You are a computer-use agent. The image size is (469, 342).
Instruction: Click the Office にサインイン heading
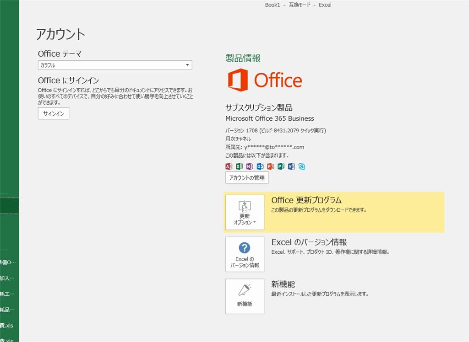69,80
